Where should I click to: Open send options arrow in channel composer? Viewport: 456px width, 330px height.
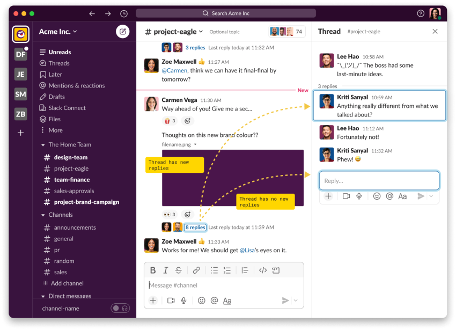point(296,300)
